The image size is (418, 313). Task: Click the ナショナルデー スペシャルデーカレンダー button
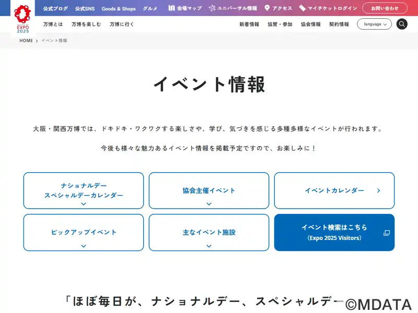coord(84,190)
